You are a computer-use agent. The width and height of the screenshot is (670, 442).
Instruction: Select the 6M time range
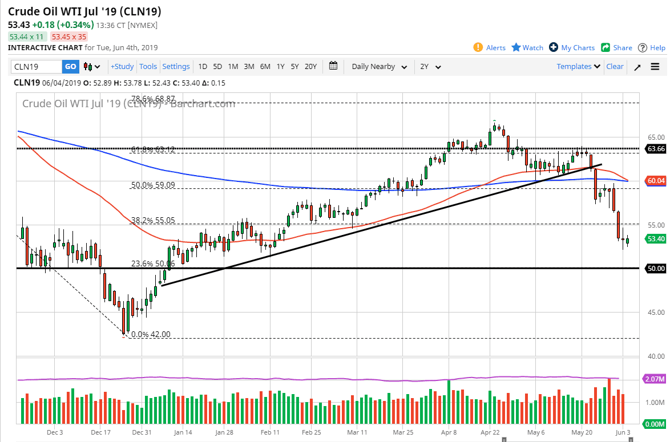coord(265,67)
